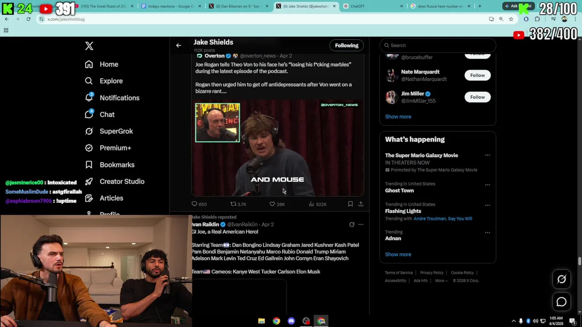Follow Nate Marquardt

point(477,75)
